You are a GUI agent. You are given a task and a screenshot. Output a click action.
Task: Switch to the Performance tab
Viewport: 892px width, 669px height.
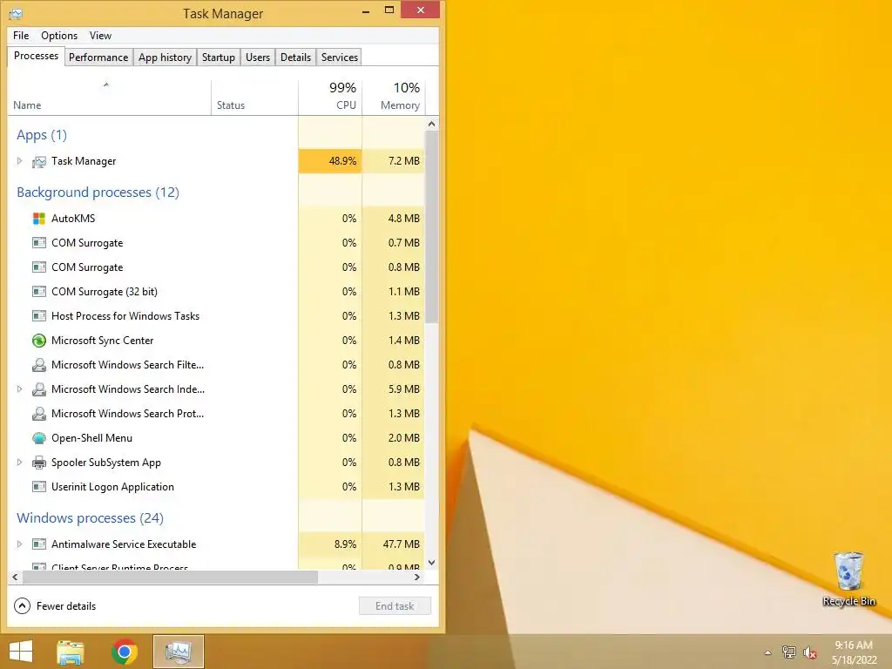click(98, 57)
